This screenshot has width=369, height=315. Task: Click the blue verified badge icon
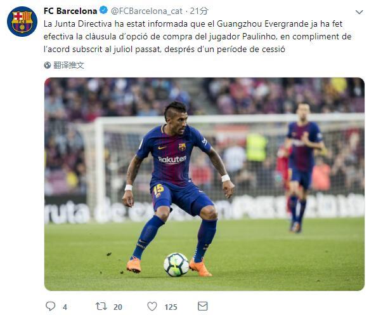tap(103, 11)
